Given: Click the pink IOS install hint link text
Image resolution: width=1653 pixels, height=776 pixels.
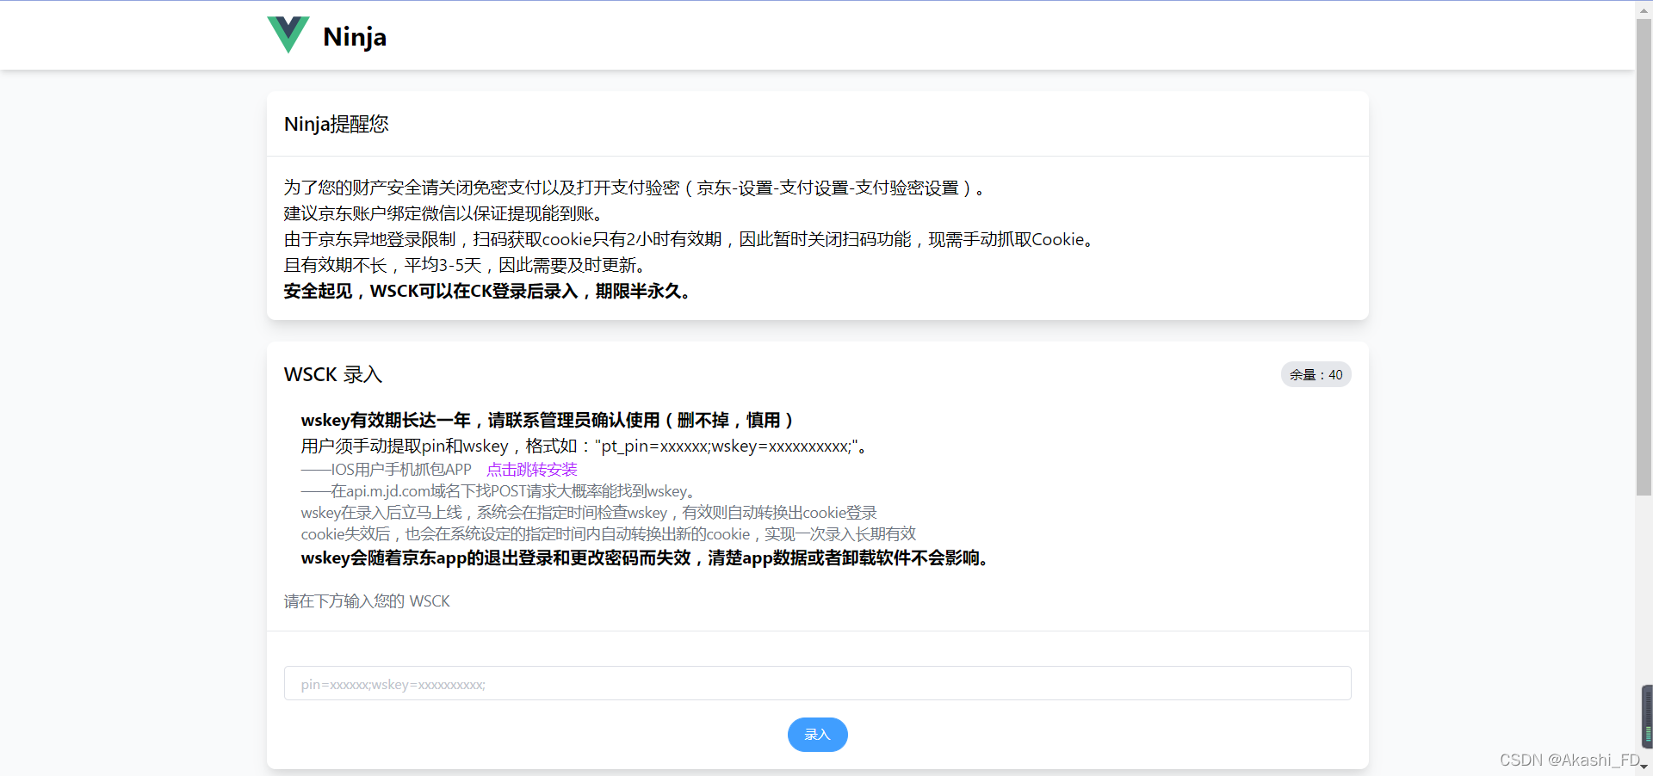Looking at the screenshot, I should point(531,469).
